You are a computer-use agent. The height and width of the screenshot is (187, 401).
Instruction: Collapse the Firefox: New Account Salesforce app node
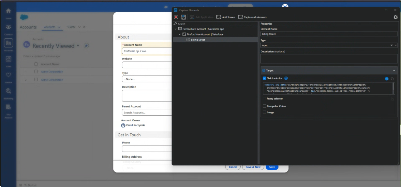pyautogui.click(x=176, y=29)
